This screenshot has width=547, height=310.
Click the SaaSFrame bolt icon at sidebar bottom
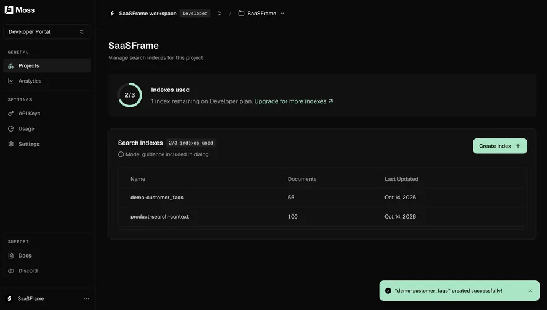click(x=9, y=298)
